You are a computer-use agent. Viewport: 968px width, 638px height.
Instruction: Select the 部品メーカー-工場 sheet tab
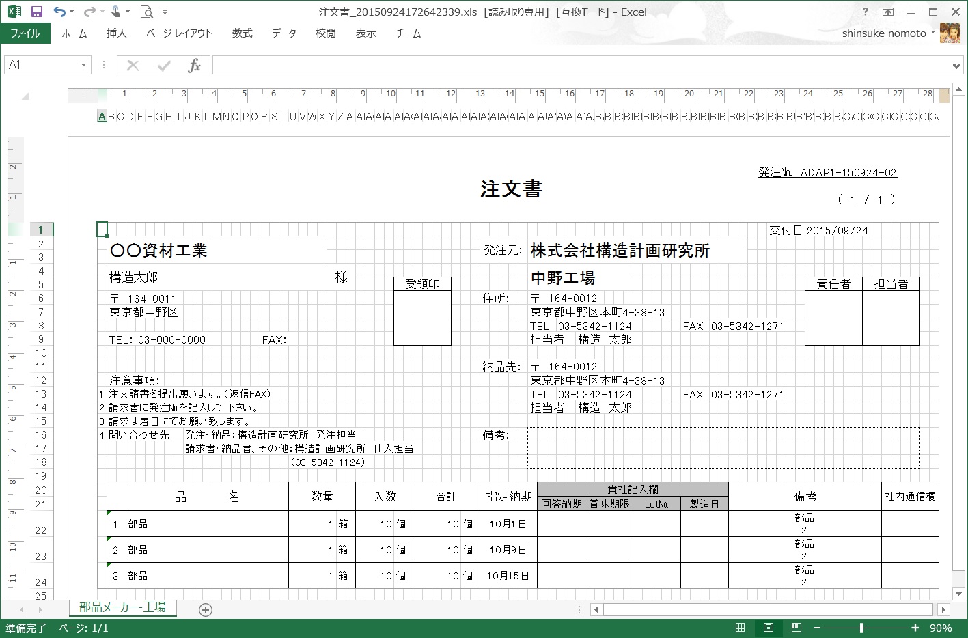pyautogui.click(x=122, y=607)
